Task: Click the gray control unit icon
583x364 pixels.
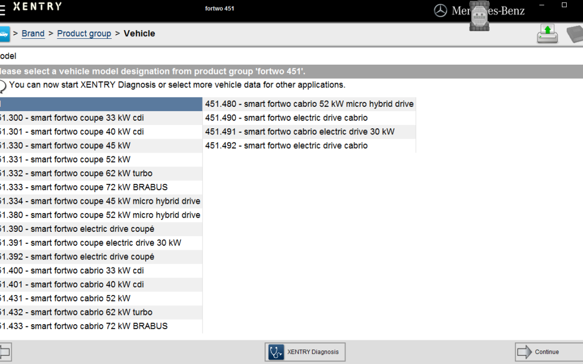Action: [575, 34]
